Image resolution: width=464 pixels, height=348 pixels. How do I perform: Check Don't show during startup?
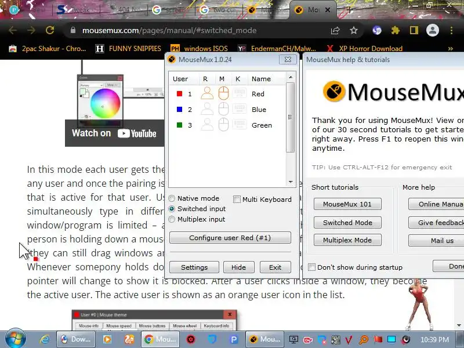[311, 267]
